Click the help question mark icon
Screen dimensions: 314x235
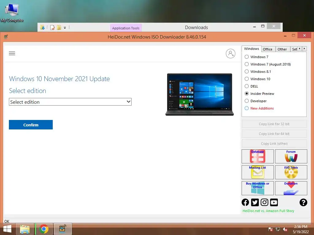tap(303, 203)
